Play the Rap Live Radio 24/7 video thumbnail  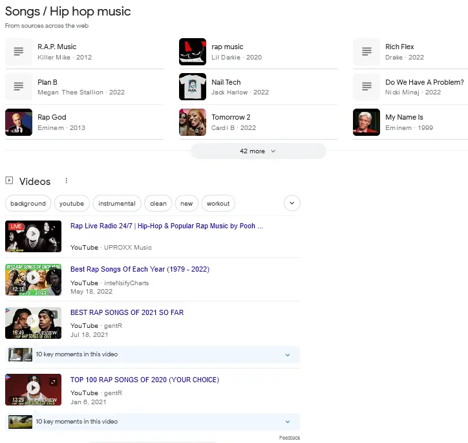33,236
